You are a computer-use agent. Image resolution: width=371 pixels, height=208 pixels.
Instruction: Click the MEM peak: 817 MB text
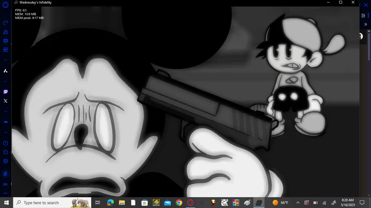click(29, 18)
